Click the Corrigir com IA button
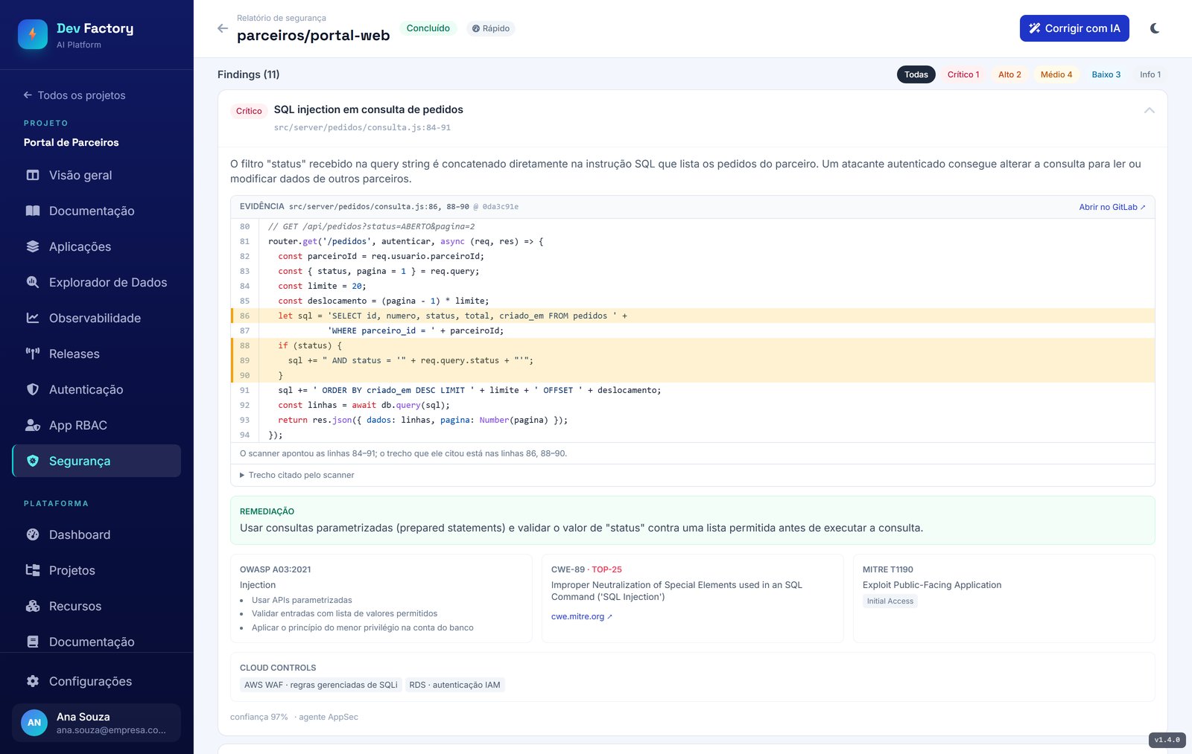The image size is (1192, 754). pos(1074,28)
